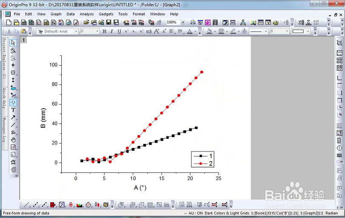The height and width of the screenshot is (218, 345).
Task: Open the font size dropdown
Action: (97, 32)
